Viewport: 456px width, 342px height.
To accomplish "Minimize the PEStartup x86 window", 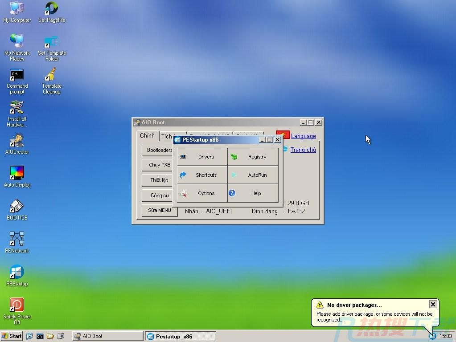I will [262, 140].
